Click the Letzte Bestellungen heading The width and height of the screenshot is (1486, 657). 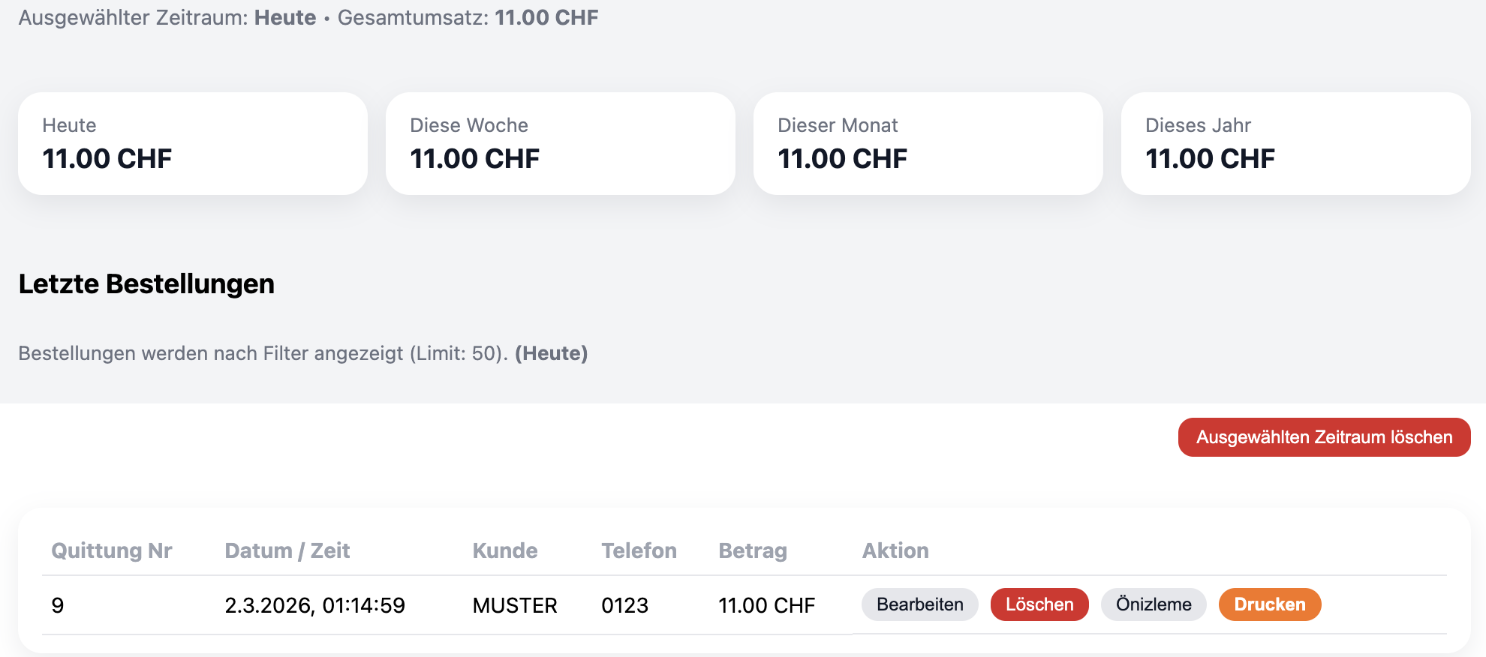click(146, 284)
